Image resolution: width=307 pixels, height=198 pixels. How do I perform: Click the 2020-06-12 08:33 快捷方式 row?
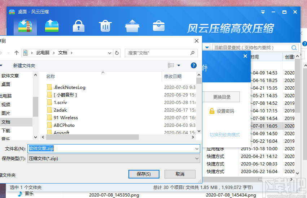(249, 164)
